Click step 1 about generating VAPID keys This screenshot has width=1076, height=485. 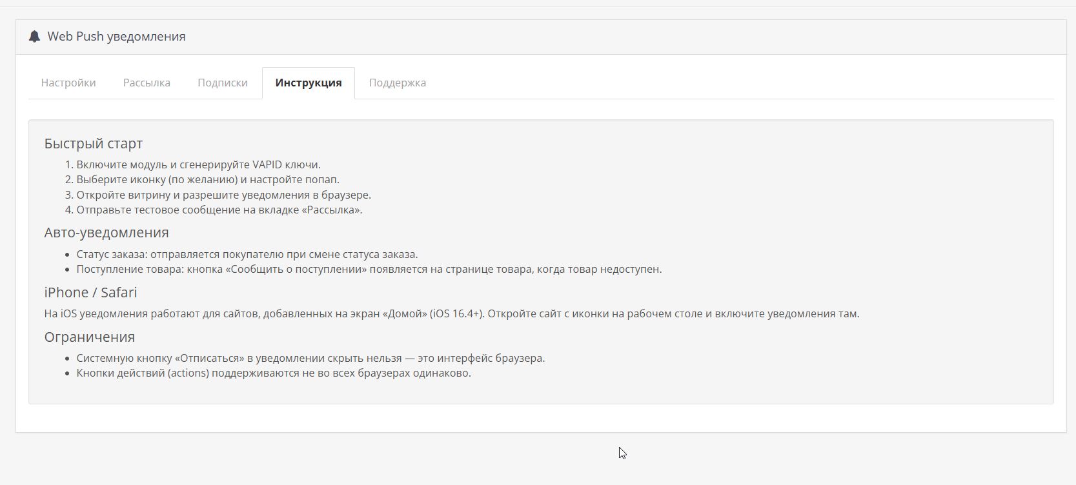pos(198,164)
